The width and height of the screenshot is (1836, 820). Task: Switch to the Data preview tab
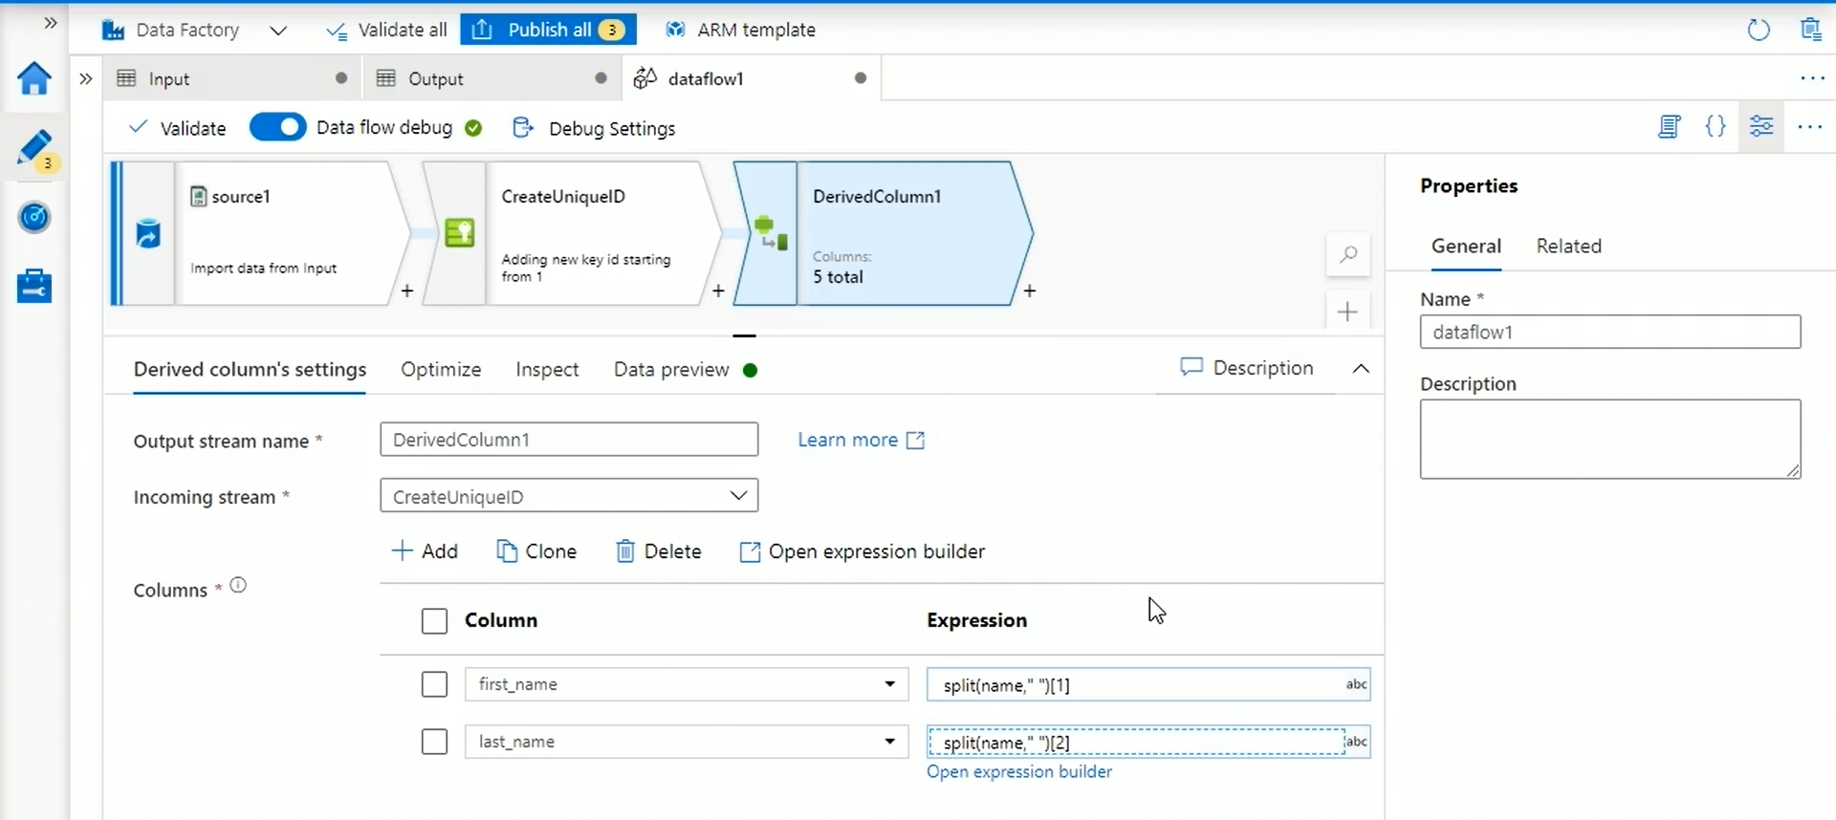671,370
